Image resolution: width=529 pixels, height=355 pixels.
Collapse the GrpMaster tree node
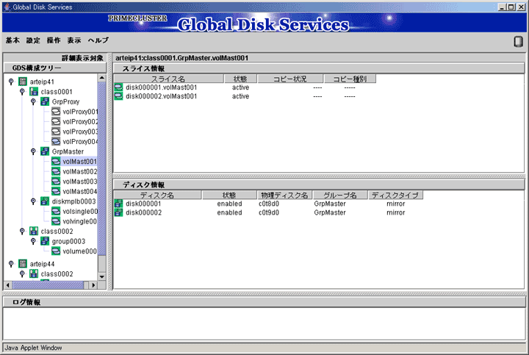click(x=33, y=151)
